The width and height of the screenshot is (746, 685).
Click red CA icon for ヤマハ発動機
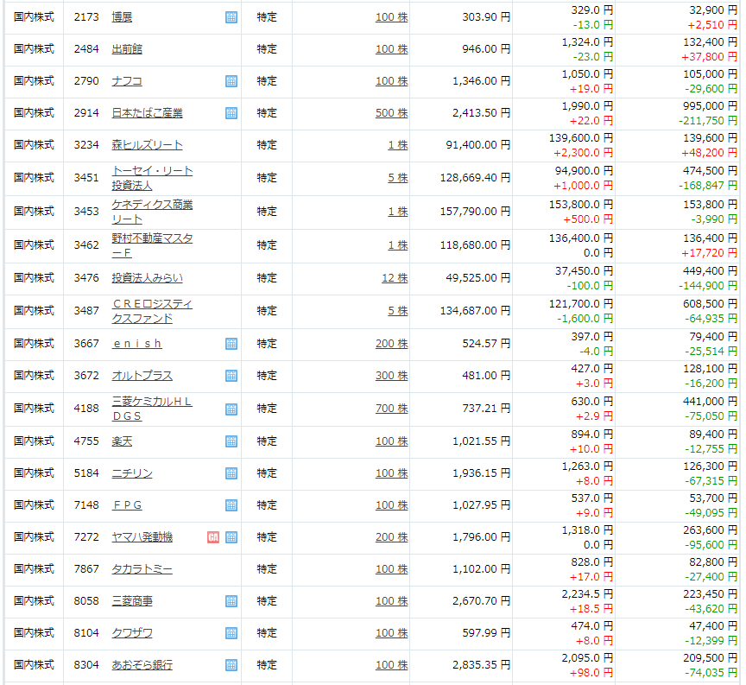click(213, 537)
